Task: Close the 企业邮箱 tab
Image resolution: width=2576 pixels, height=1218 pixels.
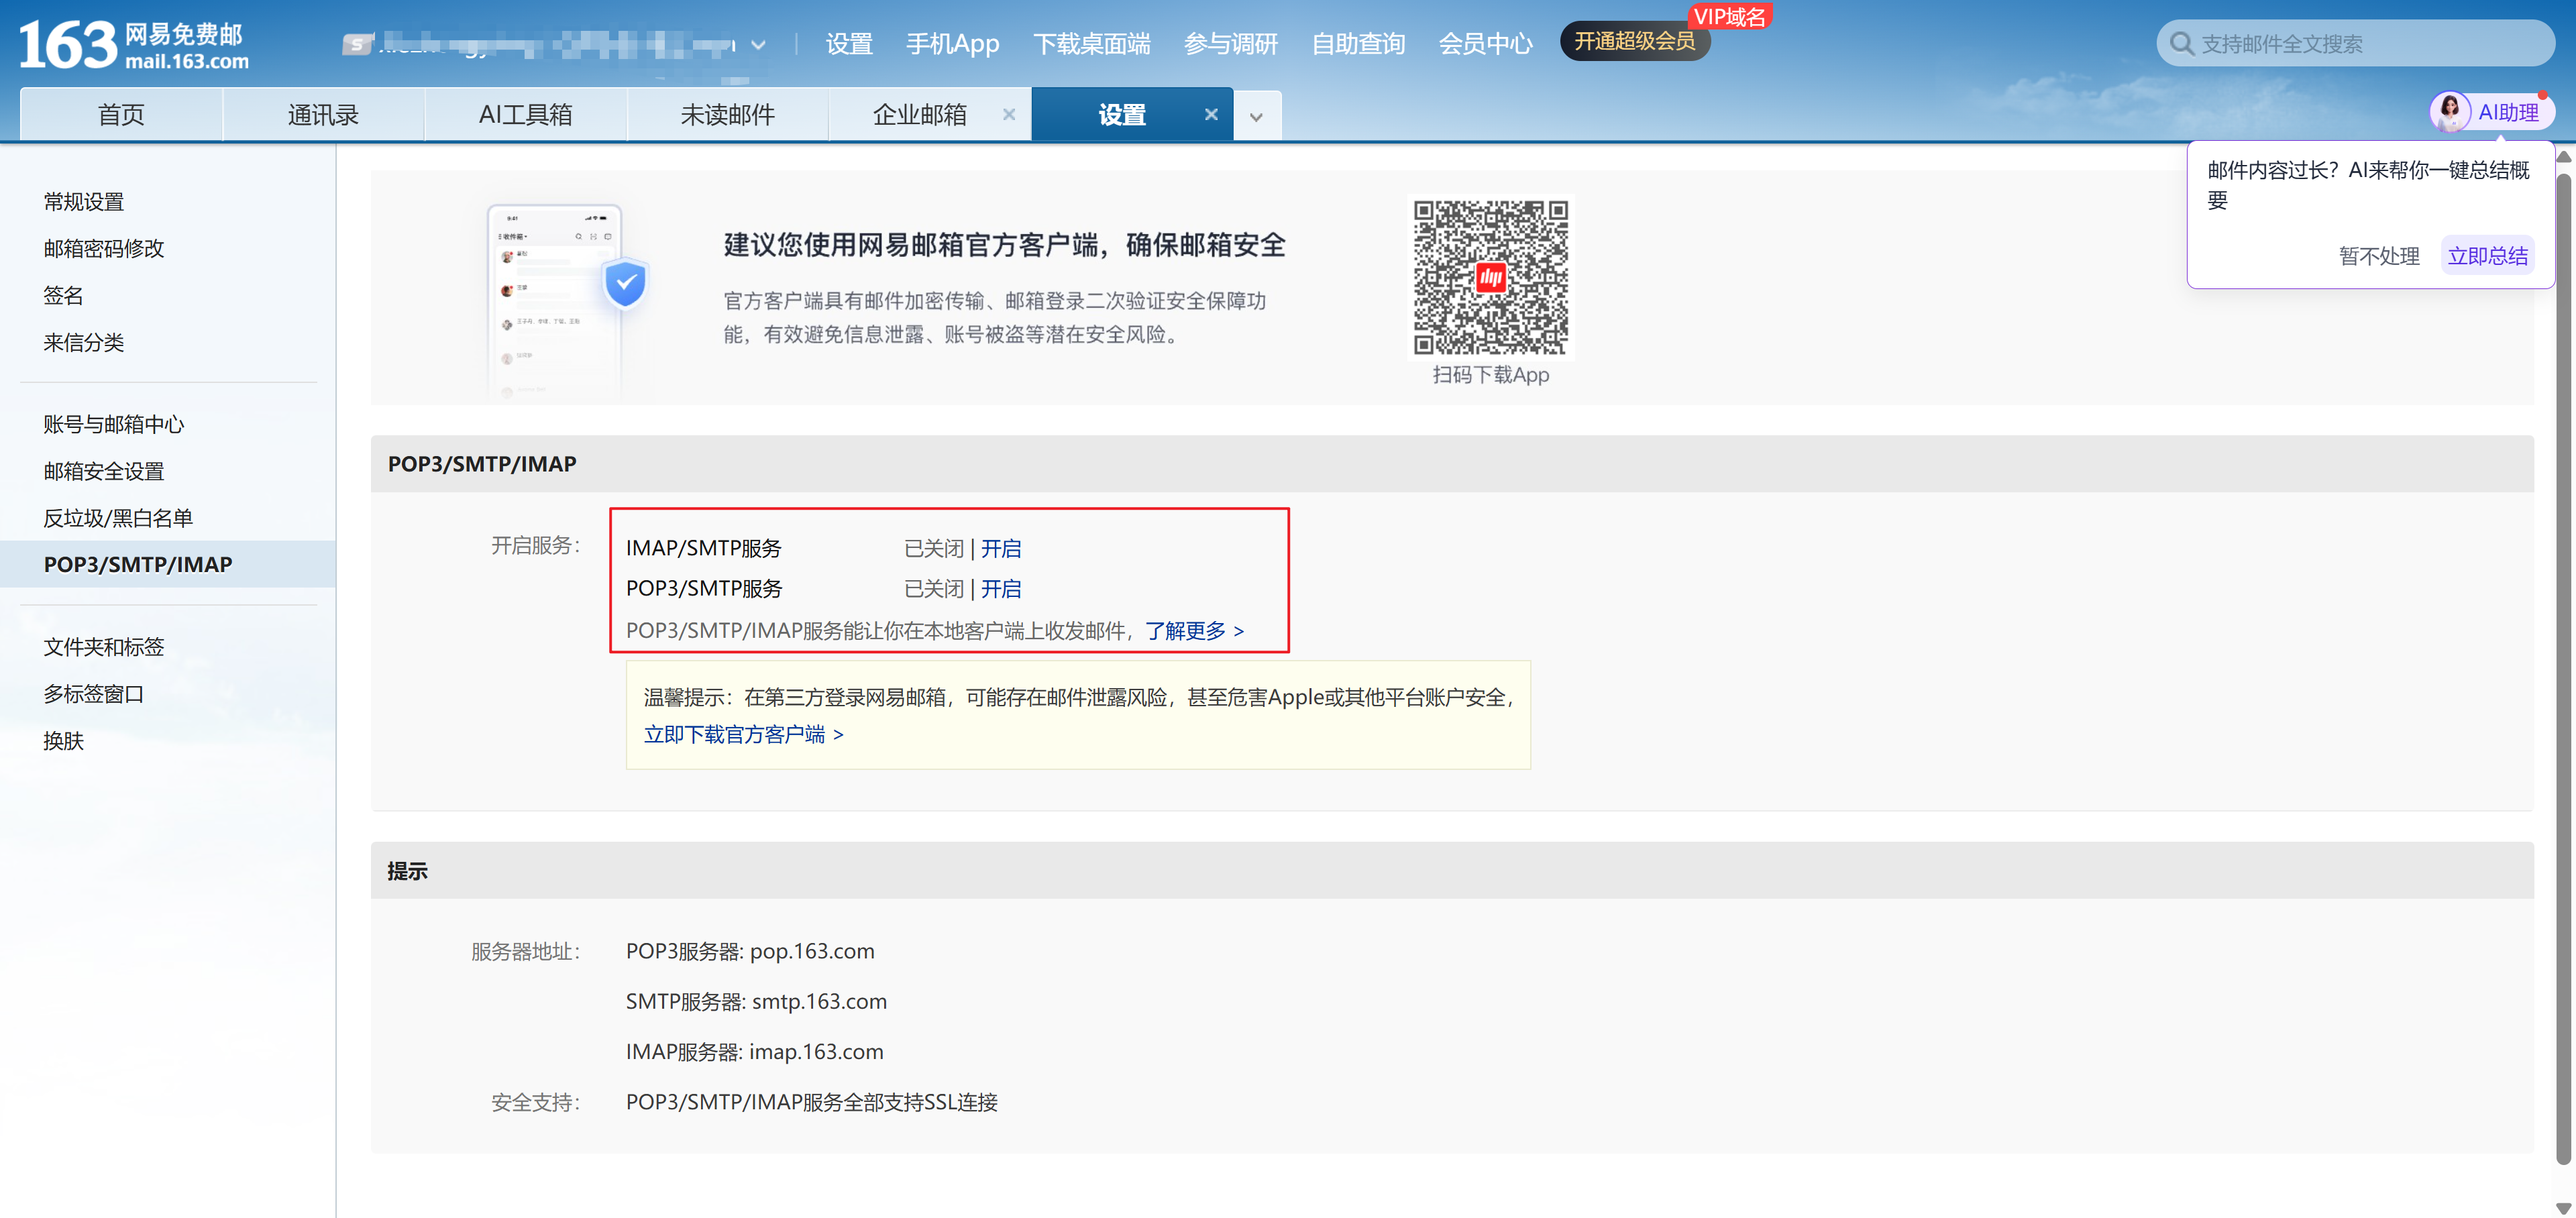Action: point(1009,115)
